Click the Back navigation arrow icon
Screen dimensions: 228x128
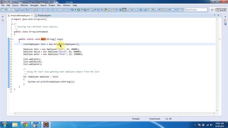tap(166, 10)
